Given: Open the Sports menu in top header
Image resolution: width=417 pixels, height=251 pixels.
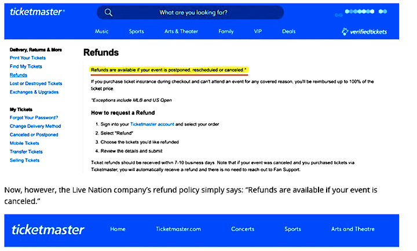Looking at the screenshot, I should (x=137, y=31).
